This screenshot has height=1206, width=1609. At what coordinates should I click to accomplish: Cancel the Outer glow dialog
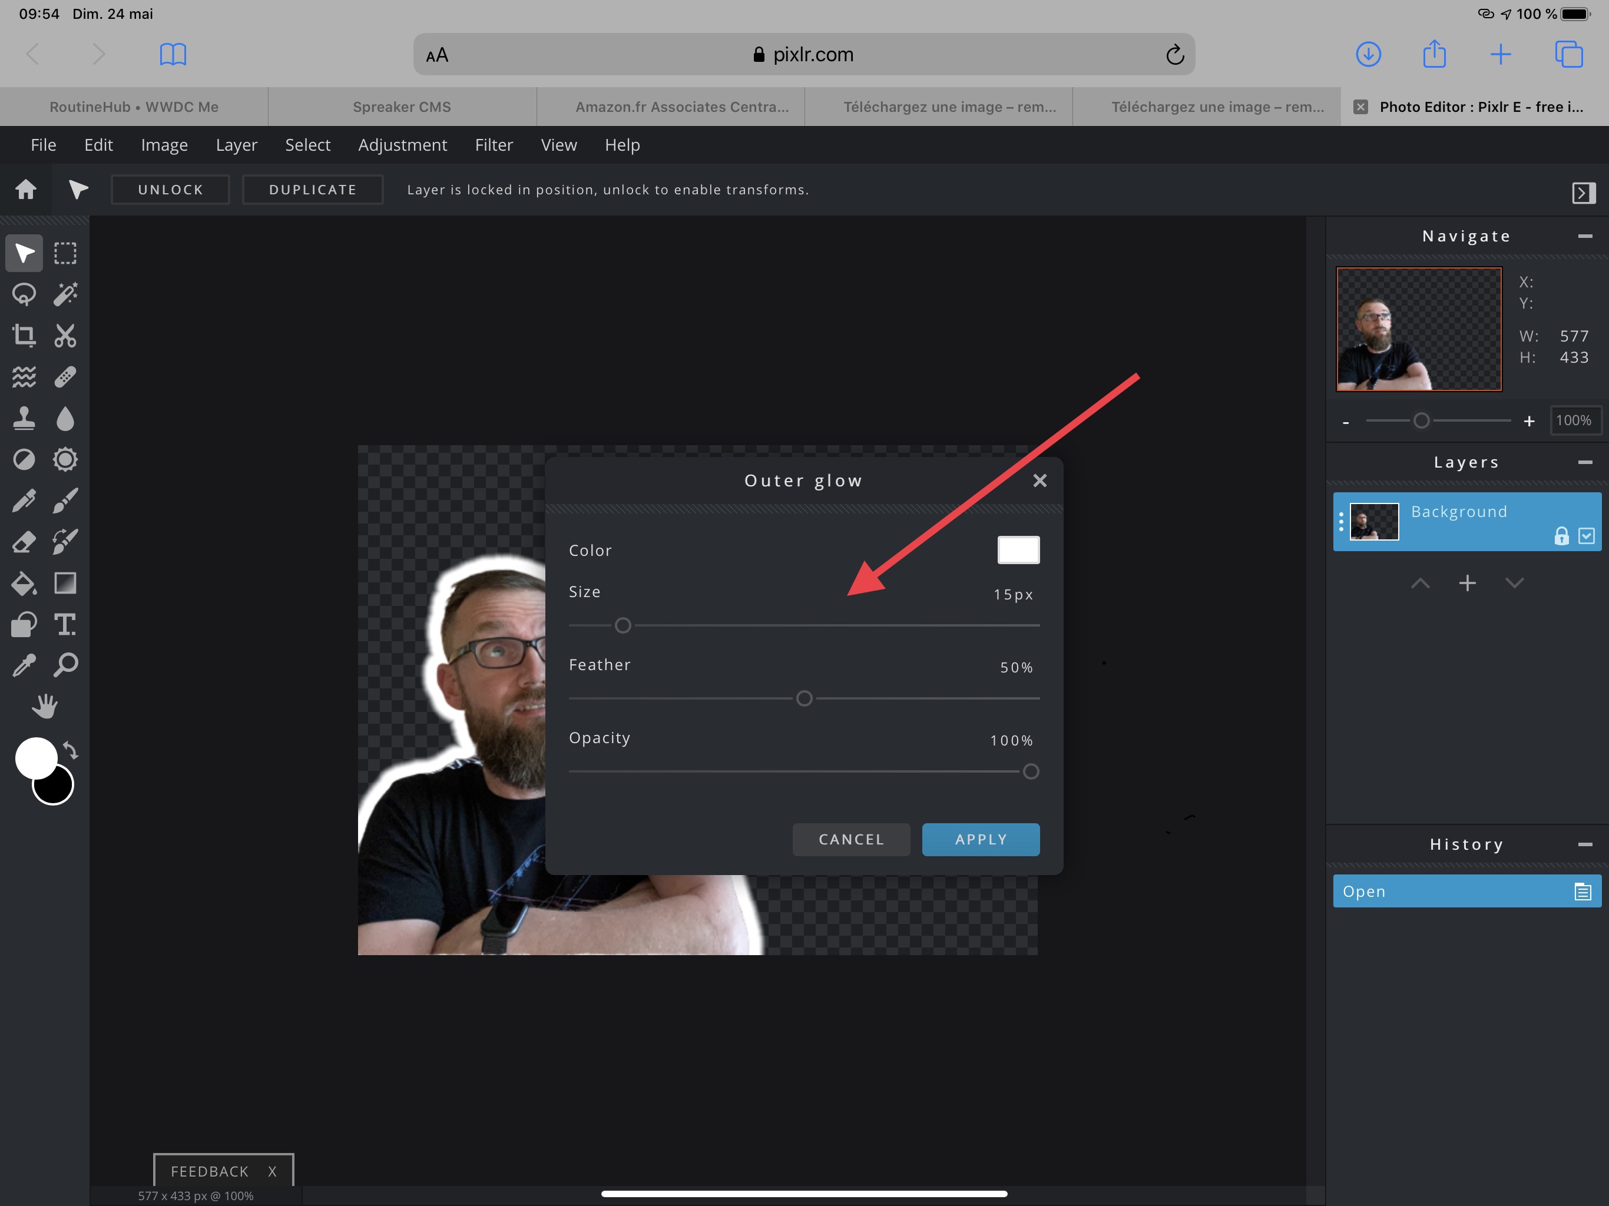[850, 839]
